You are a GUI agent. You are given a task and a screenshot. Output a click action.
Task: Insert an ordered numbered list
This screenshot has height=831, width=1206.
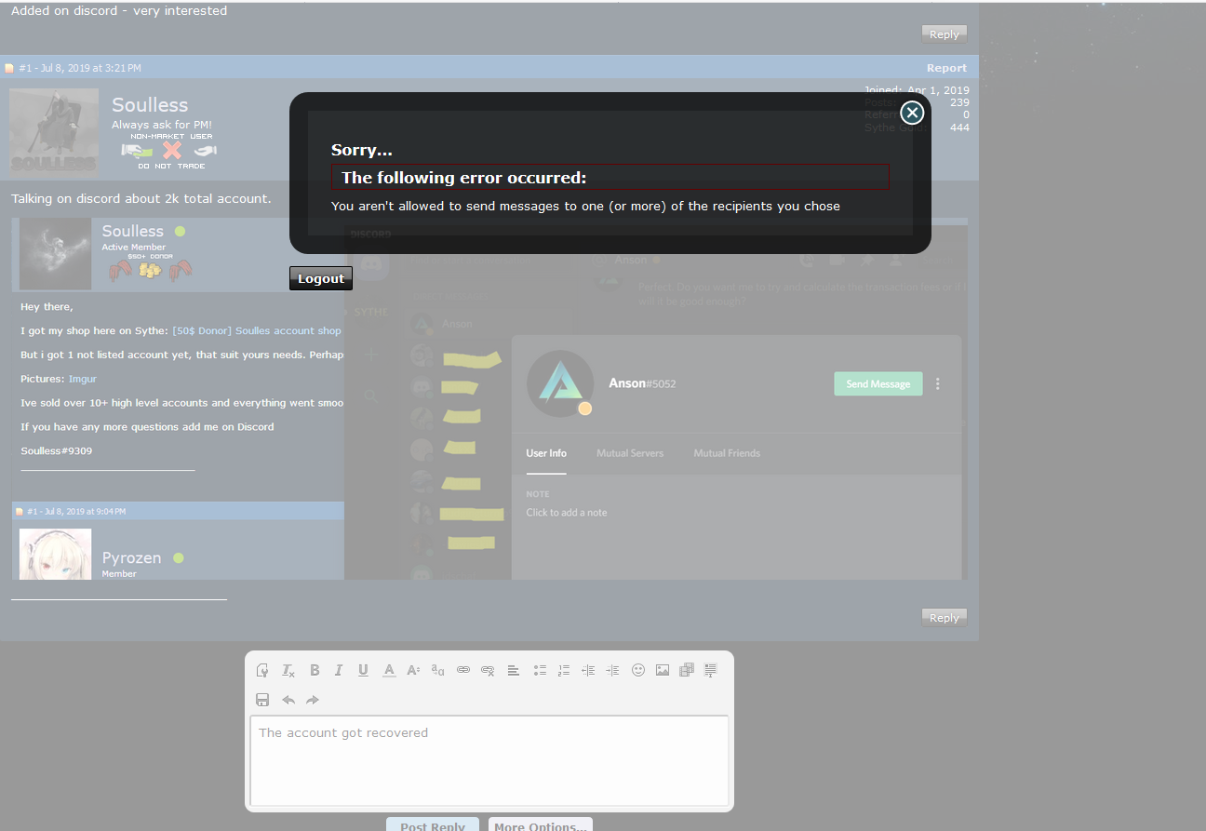point(563,670)
